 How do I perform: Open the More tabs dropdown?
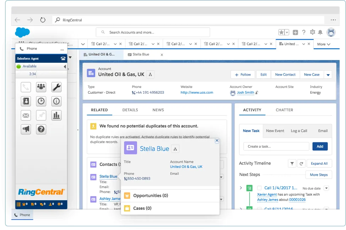(323, 44)
